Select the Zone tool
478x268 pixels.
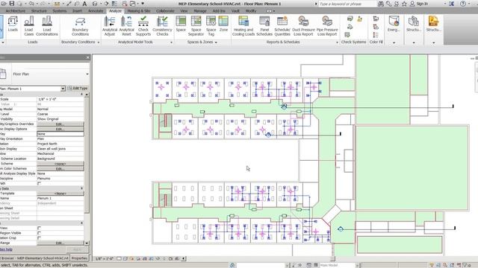pos(223,25)
